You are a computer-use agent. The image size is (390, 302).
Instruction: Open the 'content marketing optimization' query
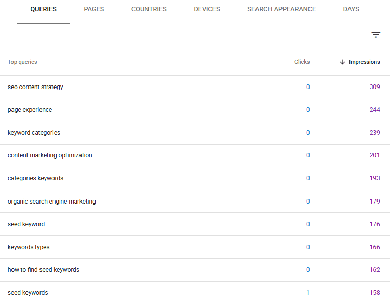click(50, 155)
